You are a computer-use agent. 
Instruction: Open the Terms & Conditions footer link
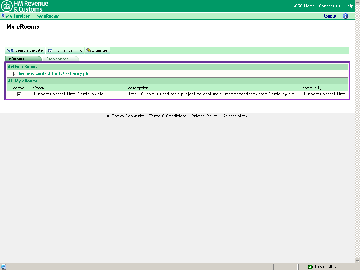(x=168, y=116)
